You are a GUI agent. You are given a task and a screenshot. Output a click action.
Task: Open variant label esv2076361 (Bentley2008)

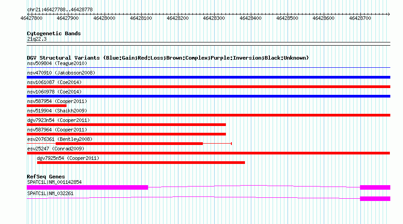click(60, 139)
